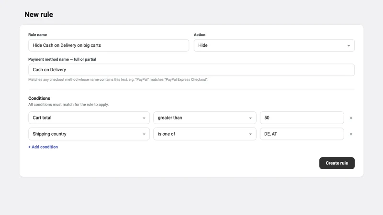Image resolution: width=383 pixels, height=215 pixels.
Task: Click the + Add condition link
Action: (x=43, y=147)
